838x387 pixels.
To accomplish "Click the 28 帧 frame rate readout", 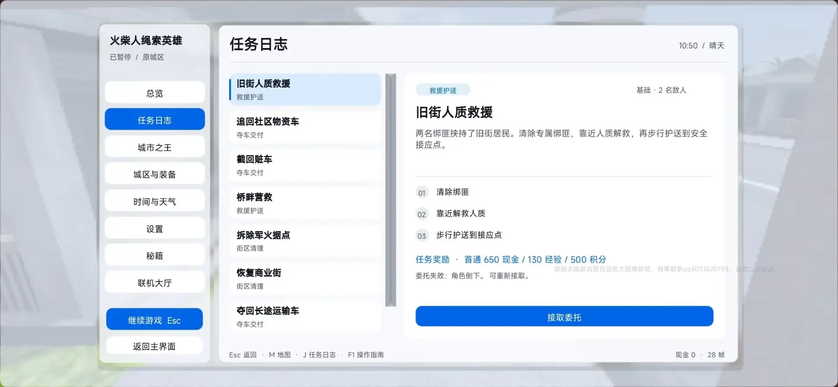I will click(x=716, y=355).
